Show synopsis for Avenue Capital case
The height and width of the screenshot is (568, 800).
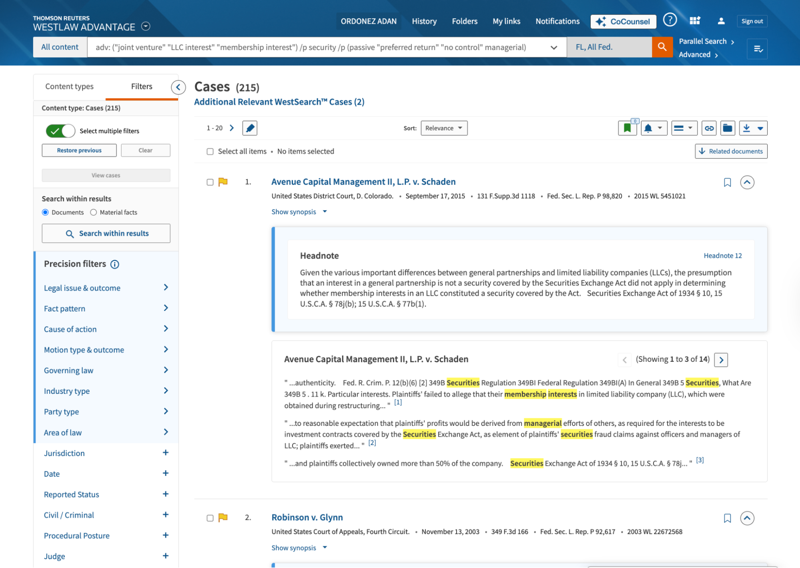tap(299, 212)
